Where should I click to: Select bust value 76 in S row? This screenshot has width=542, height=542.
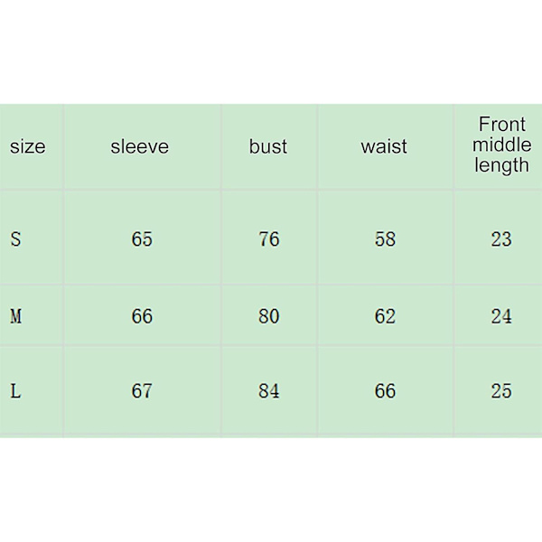(x=269, y=239)
